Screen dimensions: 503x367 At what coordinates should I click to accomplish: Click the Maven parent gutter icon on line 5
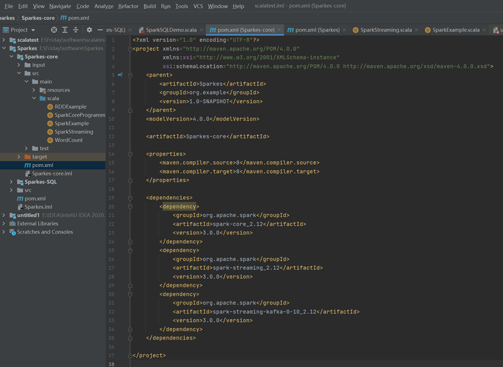point(120,75)
